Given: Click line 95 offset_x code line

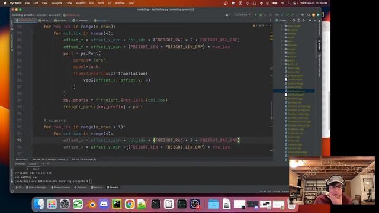Looking at the screenshot, I should click(152, 140).
